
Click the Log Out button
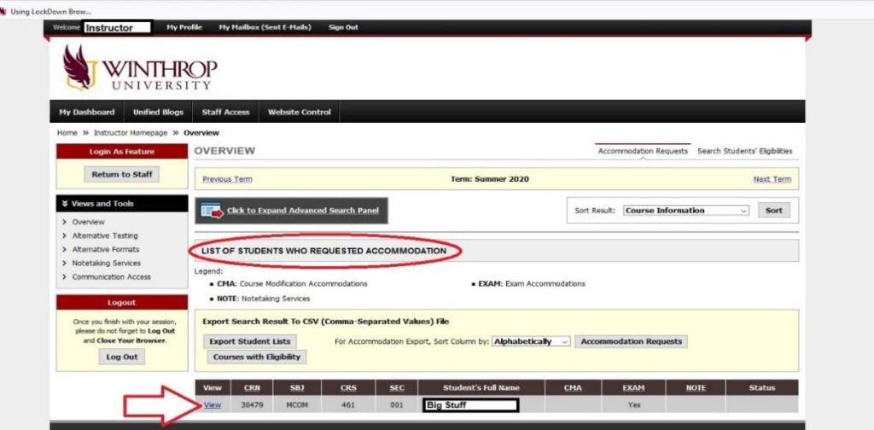(122, 357)
